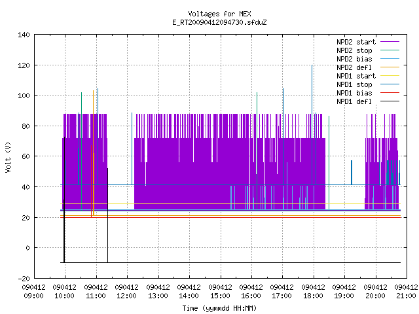Select the E_RT20090412094730.sfduZ filename subtitle
The height and width of the screenshot is (314, 419).
219,22
